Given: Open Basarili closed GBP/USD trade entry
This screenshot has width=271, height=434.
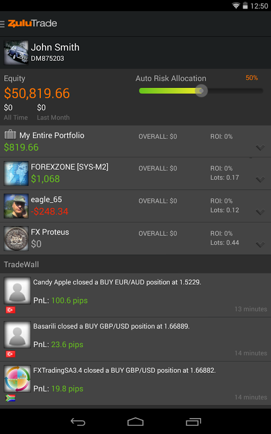Looking at the screenshot, I should tap(135, 339).
